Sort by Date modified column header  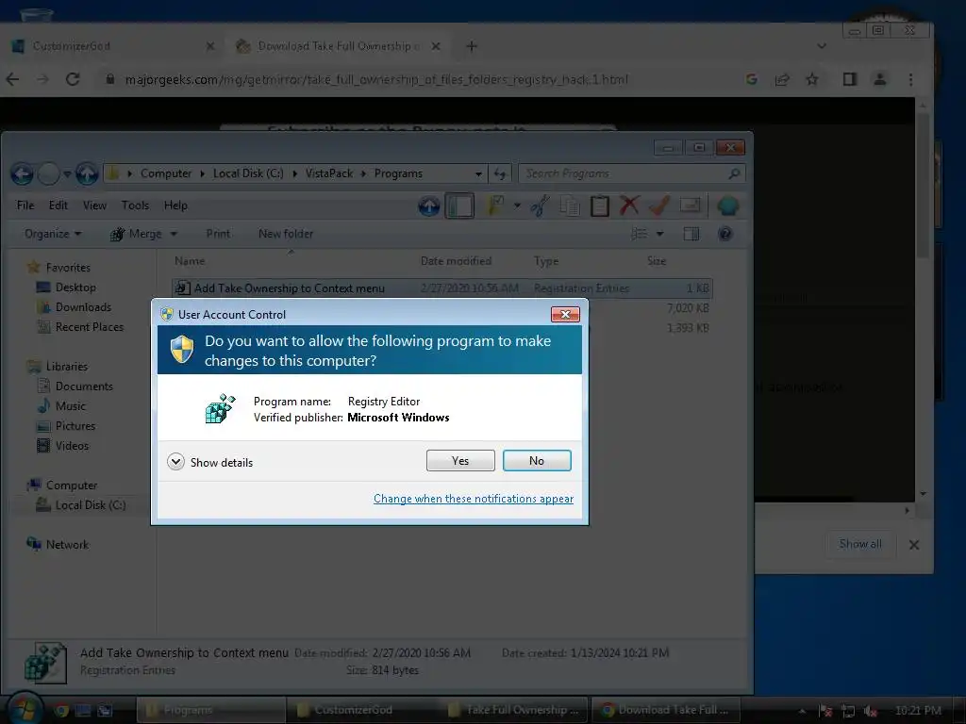click(x=456, y=261)
